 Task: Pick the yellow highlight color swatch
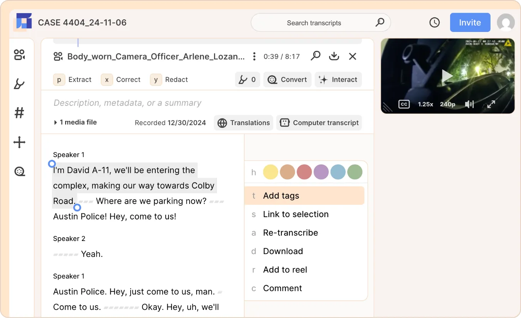(271, 172)
